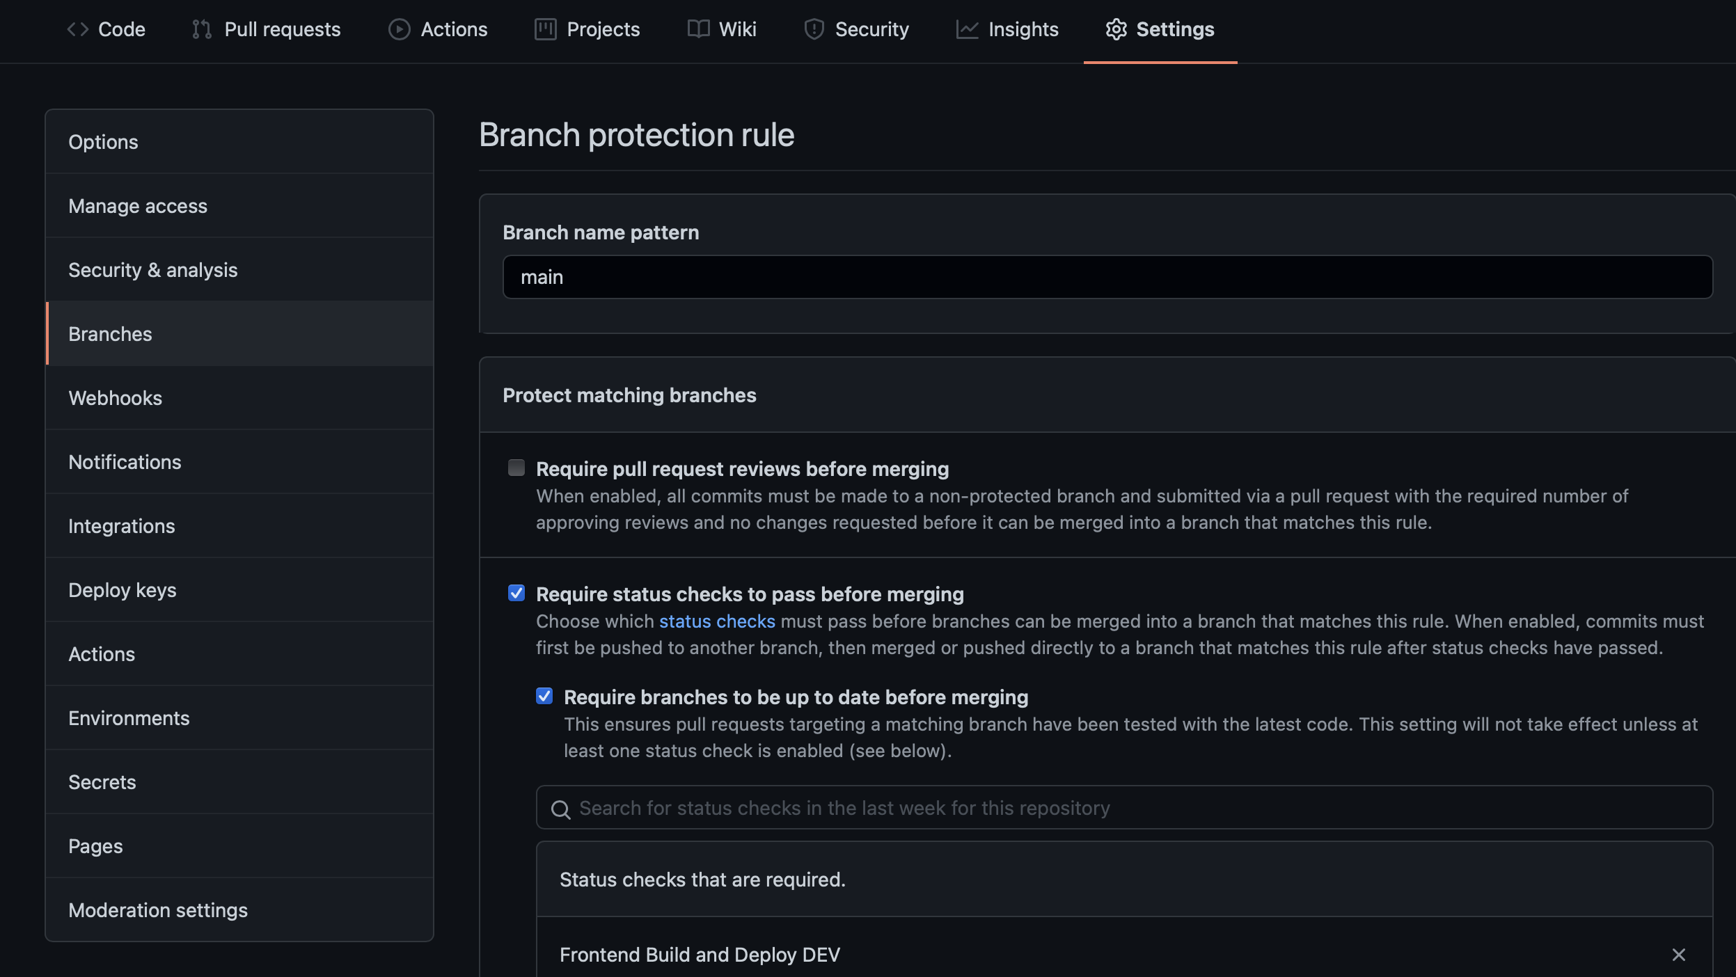Click the search magnifier icon in status checks
1736x977 pixels.
[x=560, y=809]
